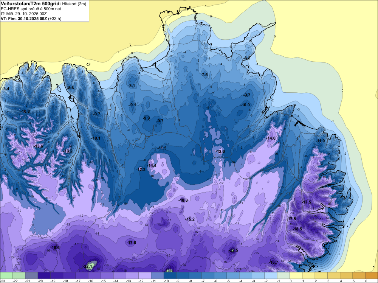This screenshot has height=283, width=378.
Task: Click the -22.1 temperature label
Action: 88,267
